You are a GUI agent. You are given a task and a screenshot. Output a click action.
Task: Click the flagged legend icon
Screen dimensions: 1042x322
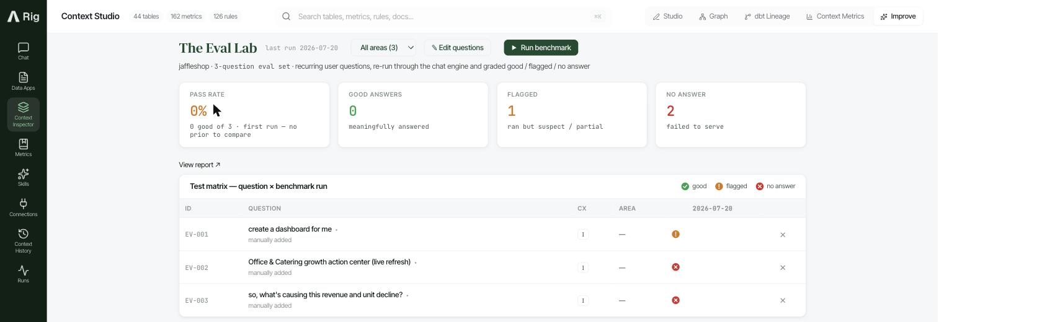click(x=719, y=186)
